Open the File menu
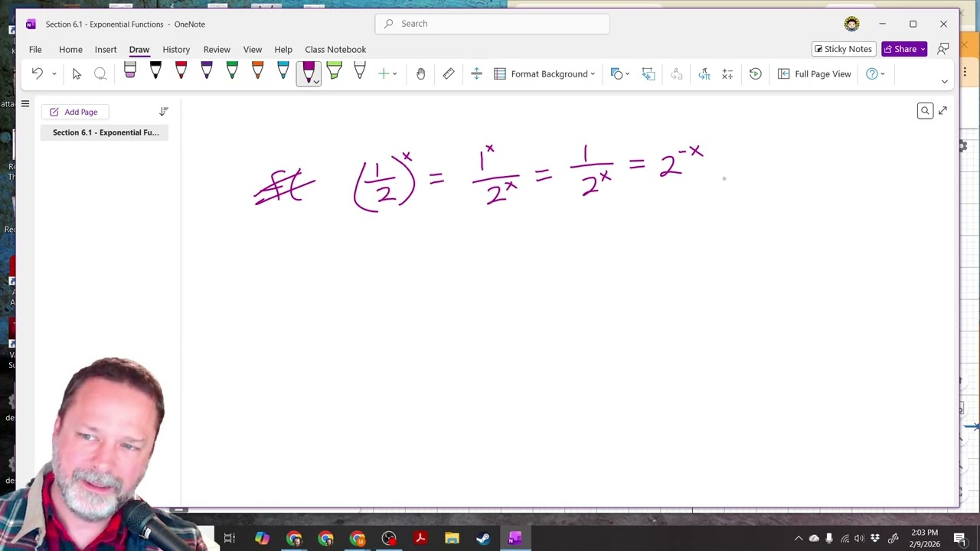The width and height of the screenshot is (980, 551). [x=35, y=49]
